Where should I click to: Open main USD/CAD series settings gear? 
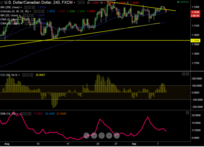pyautogui.click(x=83, y=3)
